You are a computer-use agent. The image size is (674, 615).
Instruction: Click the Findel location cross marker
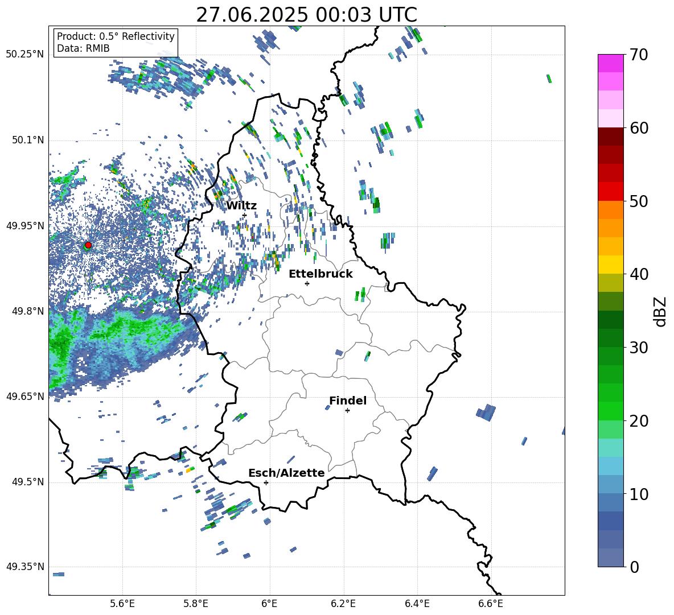pyautogui.click(x=347, y=411)
